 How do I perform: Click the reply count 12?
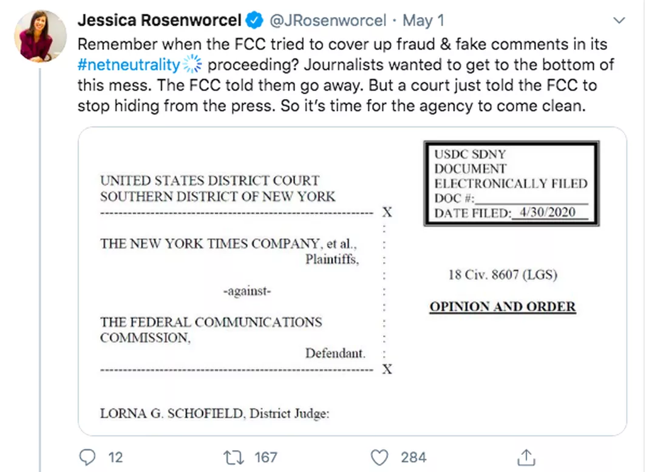point(115,457)
